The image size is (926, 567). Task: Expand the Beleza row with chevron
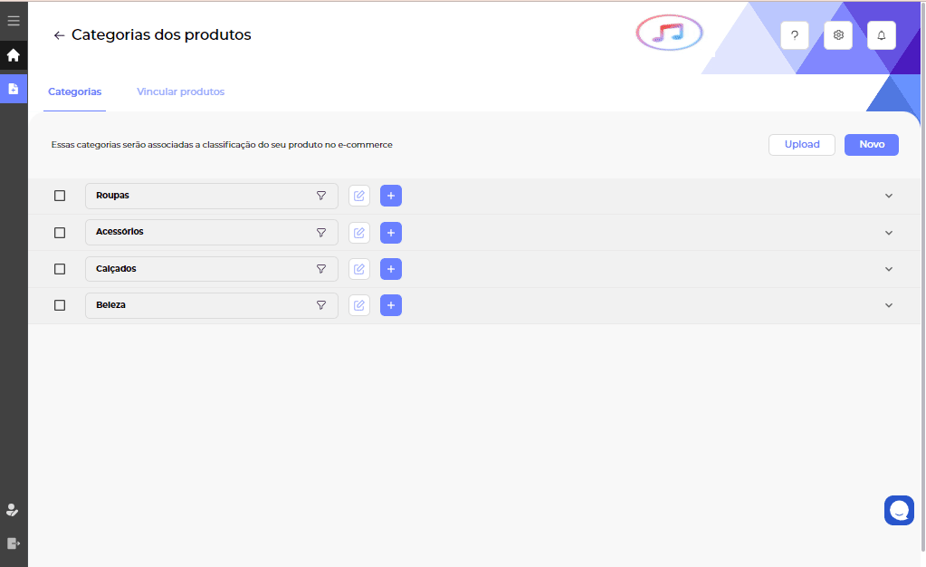coord(888,305)
